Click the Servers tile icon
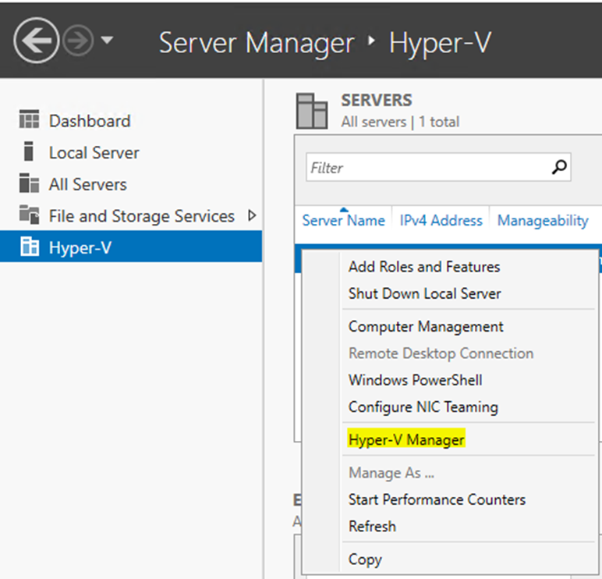The width and height of the screenshot is (602, 579). (x=312, y=111)
